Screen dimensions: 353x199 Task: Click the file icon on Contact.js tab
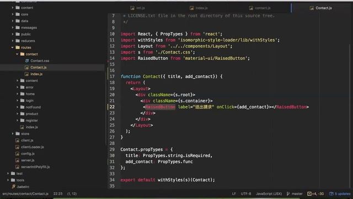tap(312, 8)
